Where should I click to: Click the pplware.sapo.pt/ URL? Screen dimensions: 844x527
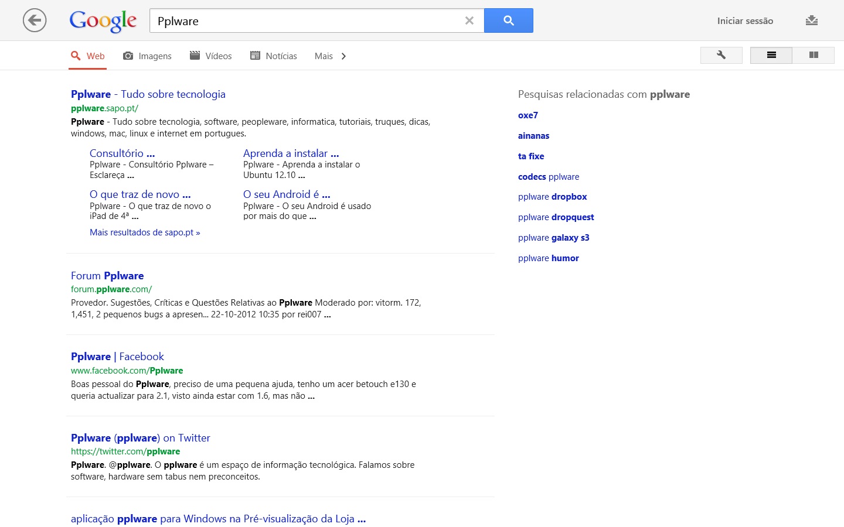pos(104,108)
